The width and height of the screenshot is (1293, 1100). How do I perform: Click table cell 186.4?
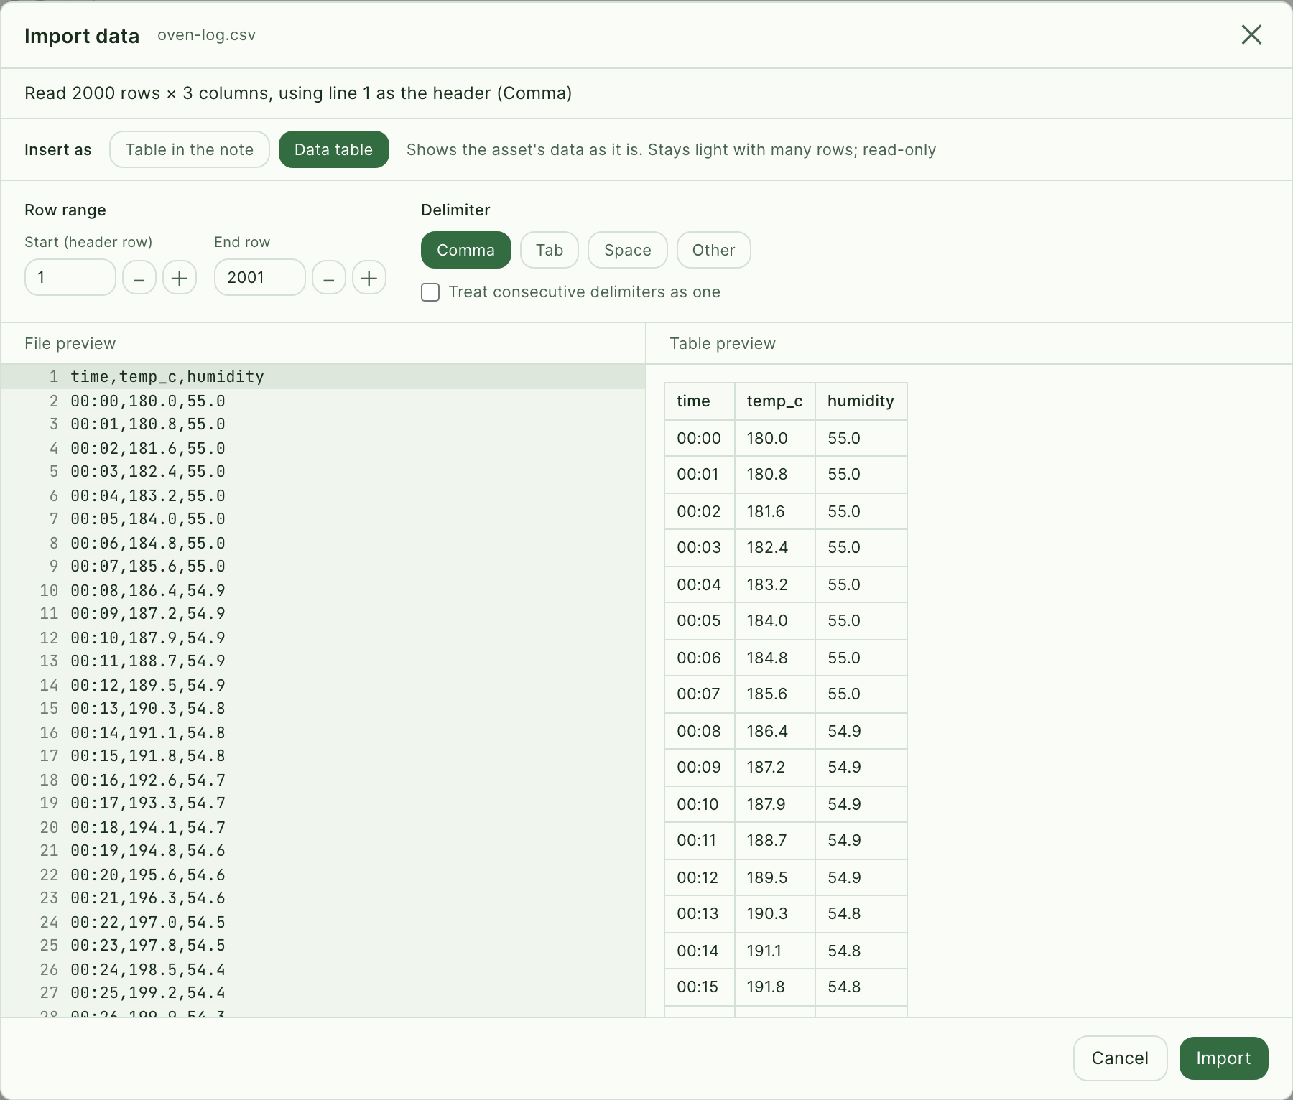click(775, 731)
